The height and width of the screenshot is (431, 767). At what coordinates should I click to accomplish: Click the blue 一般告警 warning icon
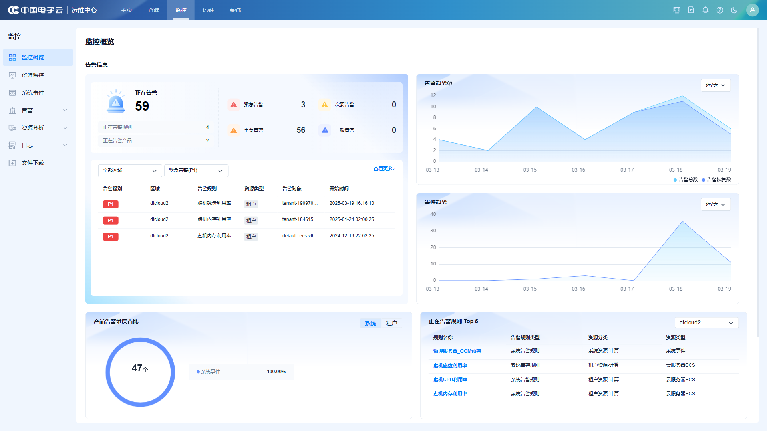[325, 130]
